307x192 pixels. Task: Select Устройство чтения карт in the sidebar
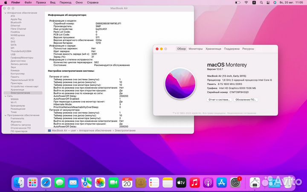pos(24,86)
